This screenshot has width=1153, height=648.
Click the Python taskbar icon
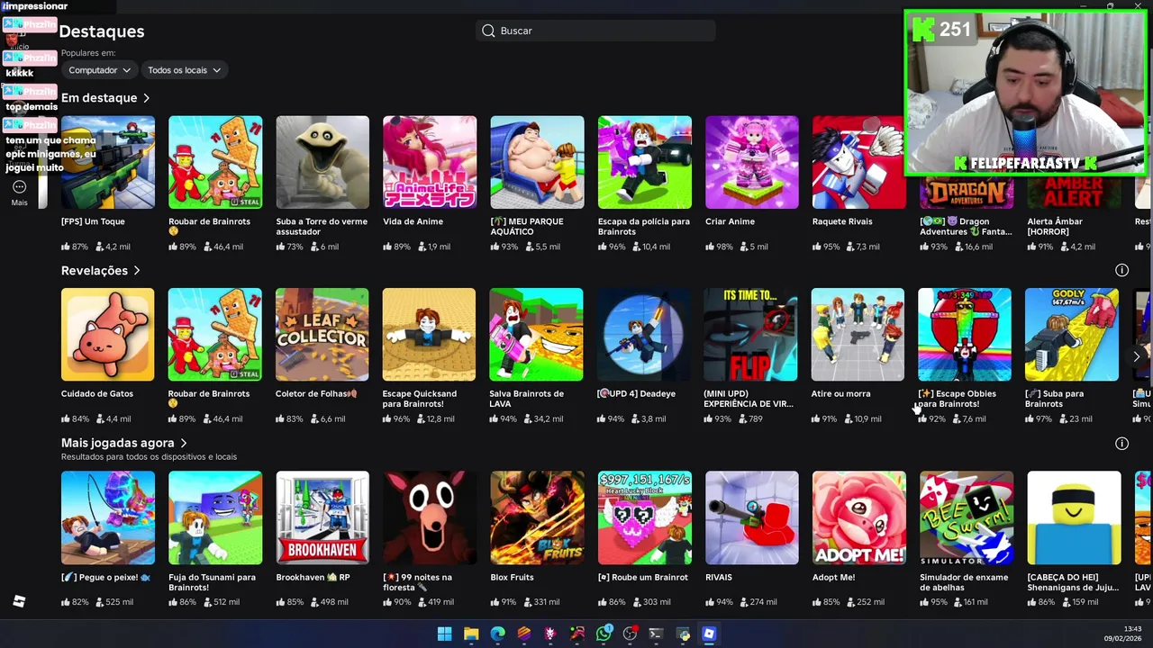pos(683,634)
